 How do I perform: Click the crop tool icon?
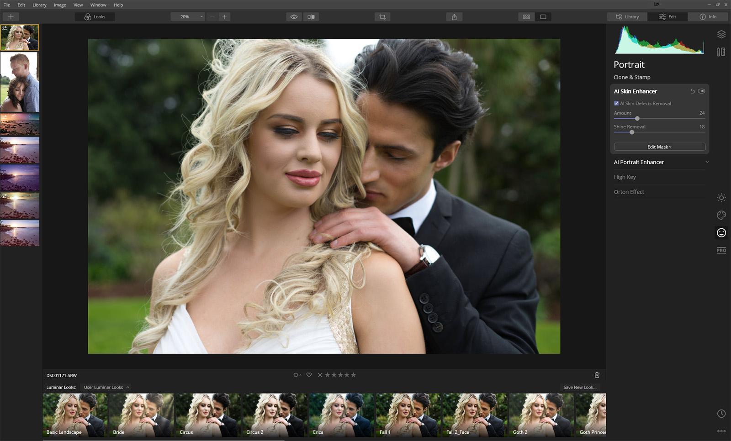click(382, 17)
